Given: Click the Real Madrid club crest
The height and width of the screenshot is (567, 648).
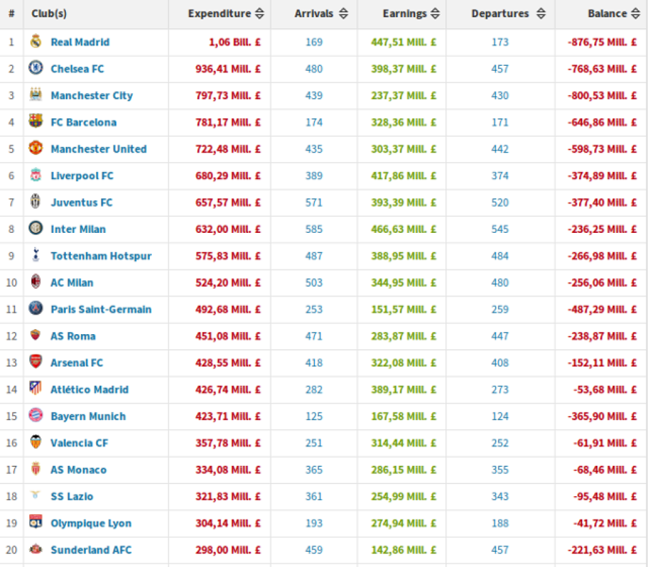Looking at the screenshot, I should coord(36,41).
